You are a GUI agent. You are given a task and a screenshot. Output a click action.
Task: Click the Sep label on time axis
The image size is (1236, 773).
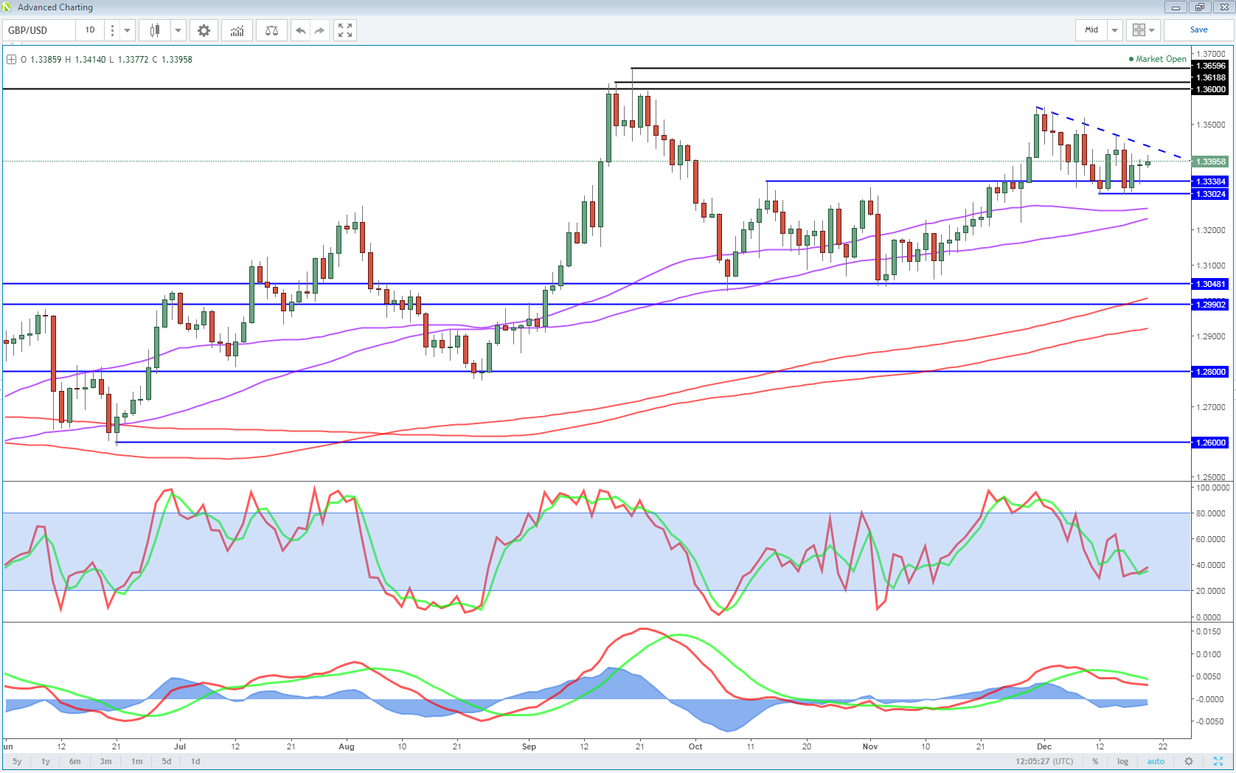529,746
